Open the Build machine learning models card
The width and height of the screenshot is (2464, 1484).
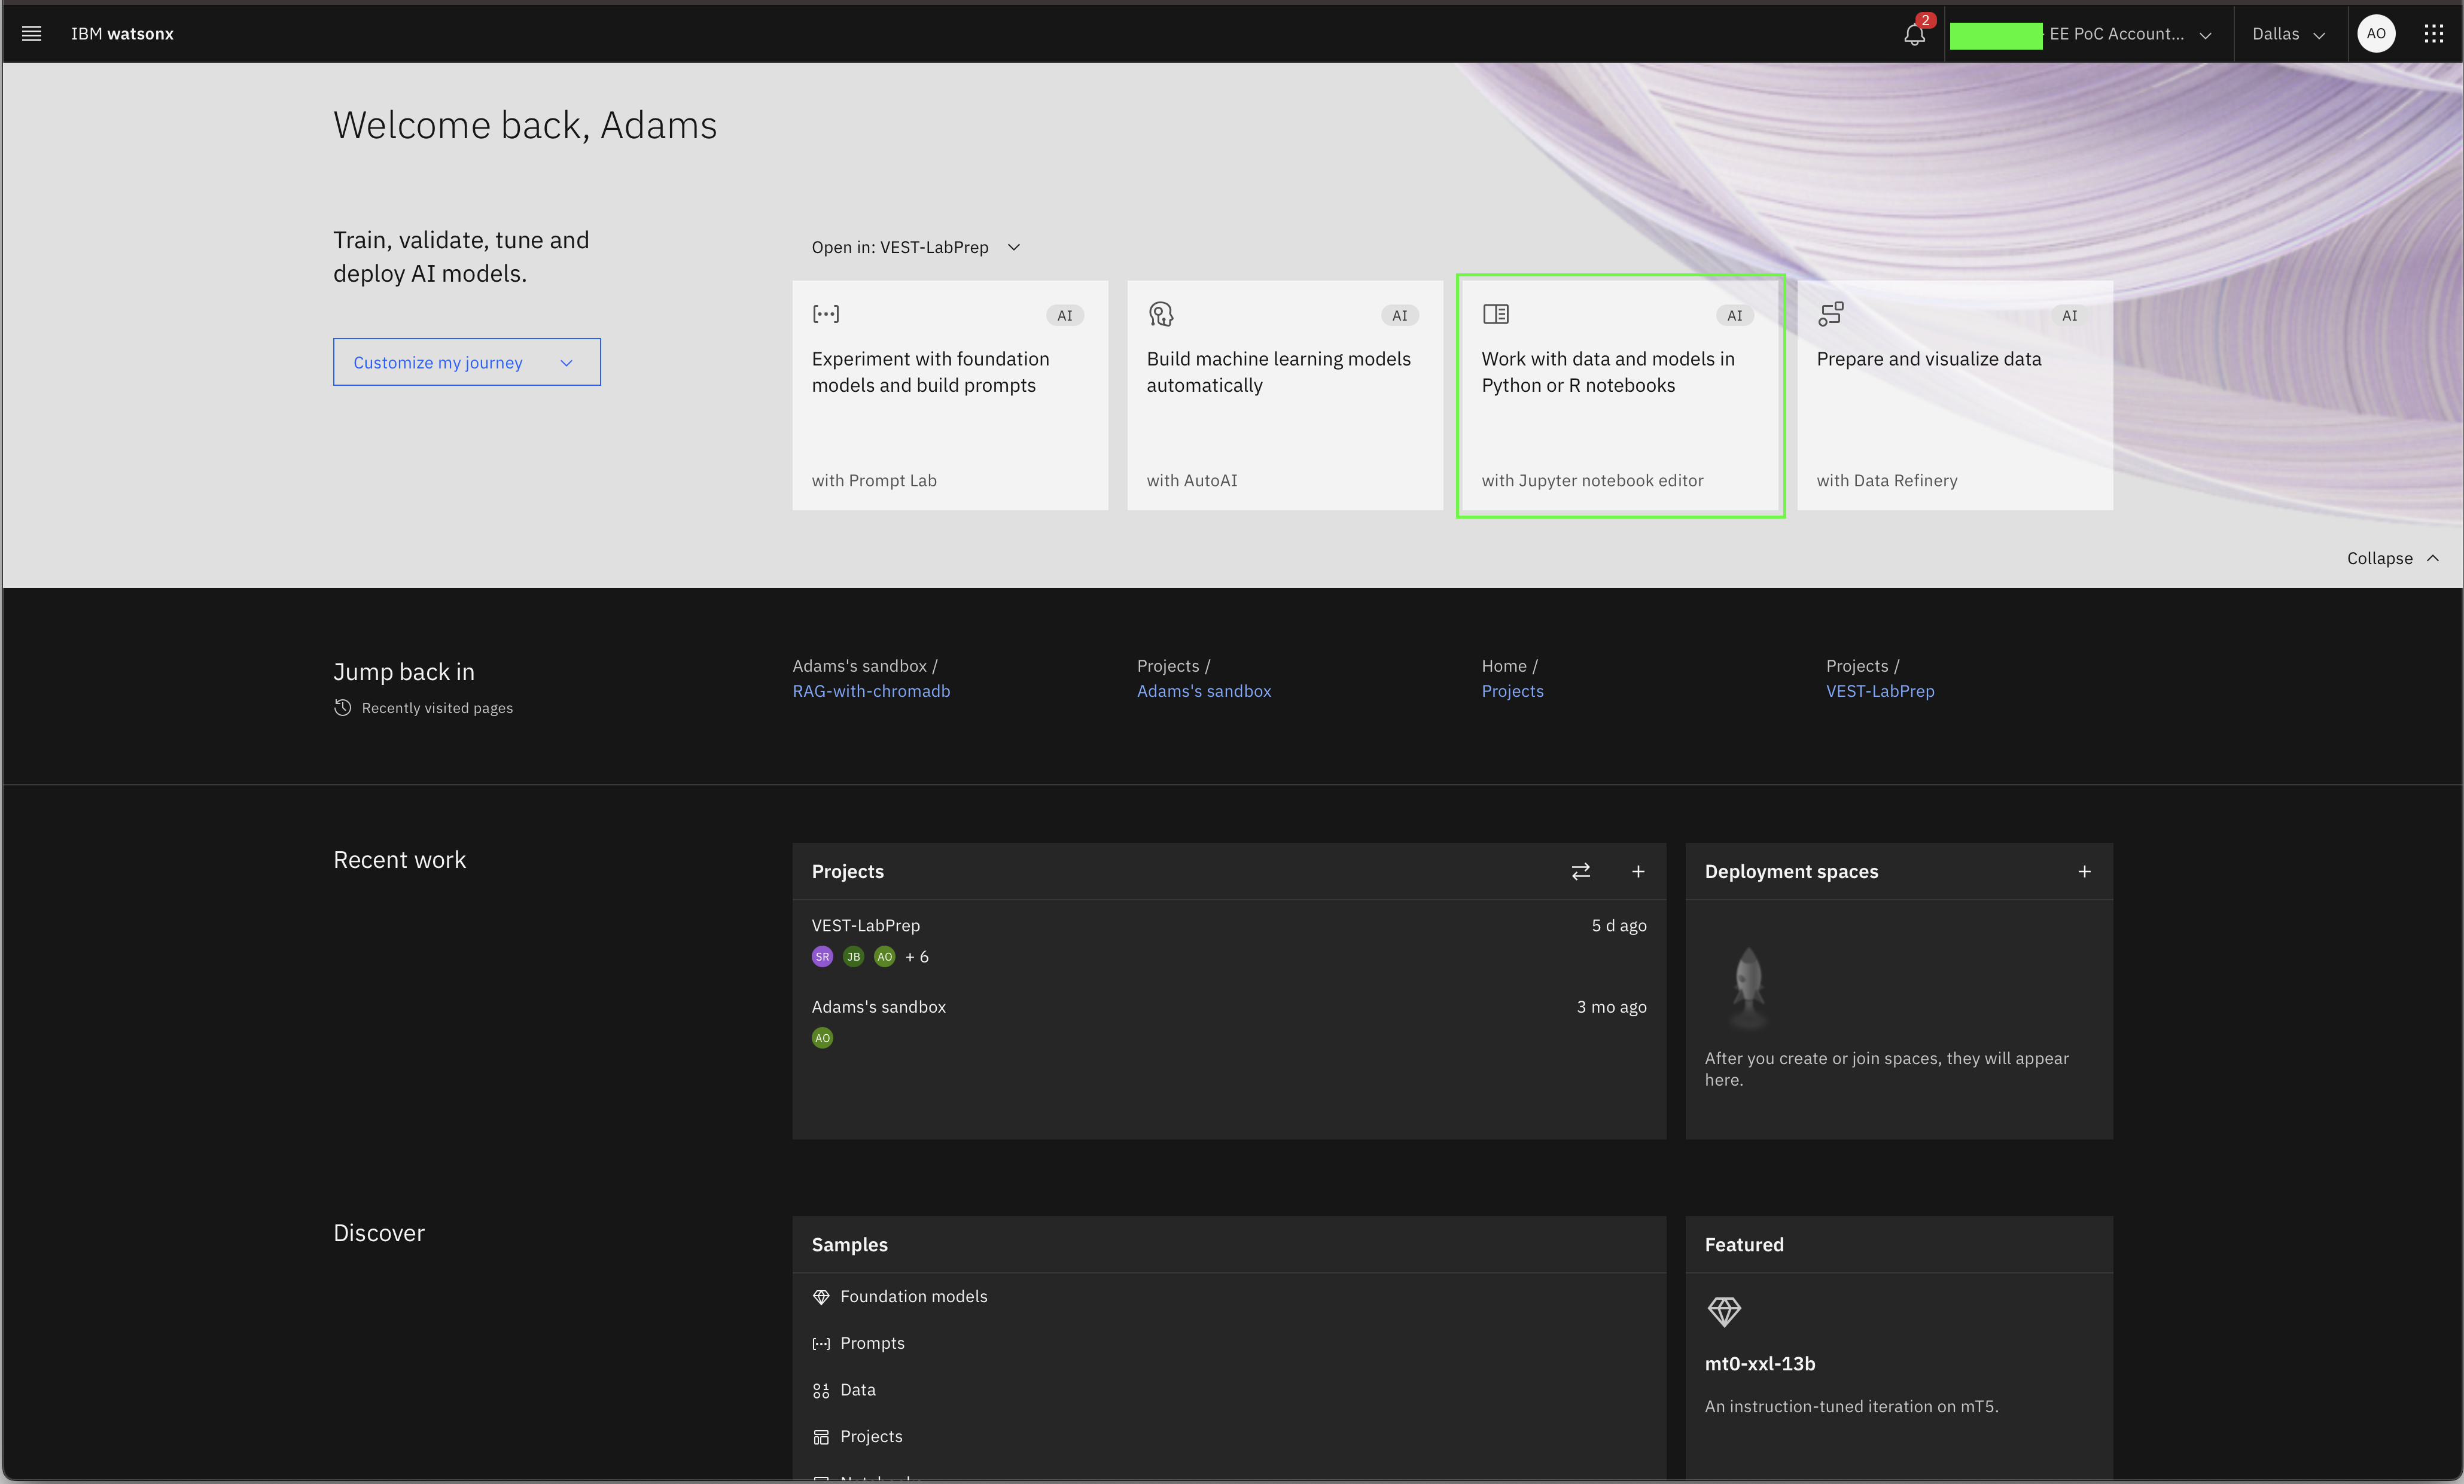coord(1285,395)
